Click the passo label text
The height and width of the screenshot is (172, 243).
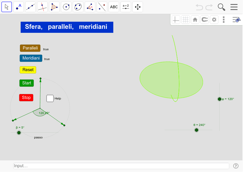tap(38, 137)
